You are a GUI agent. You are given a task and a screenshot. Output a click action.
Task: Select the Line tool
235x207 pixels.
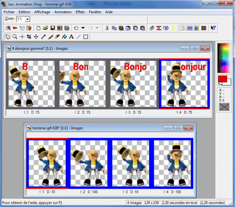(79, 37)
